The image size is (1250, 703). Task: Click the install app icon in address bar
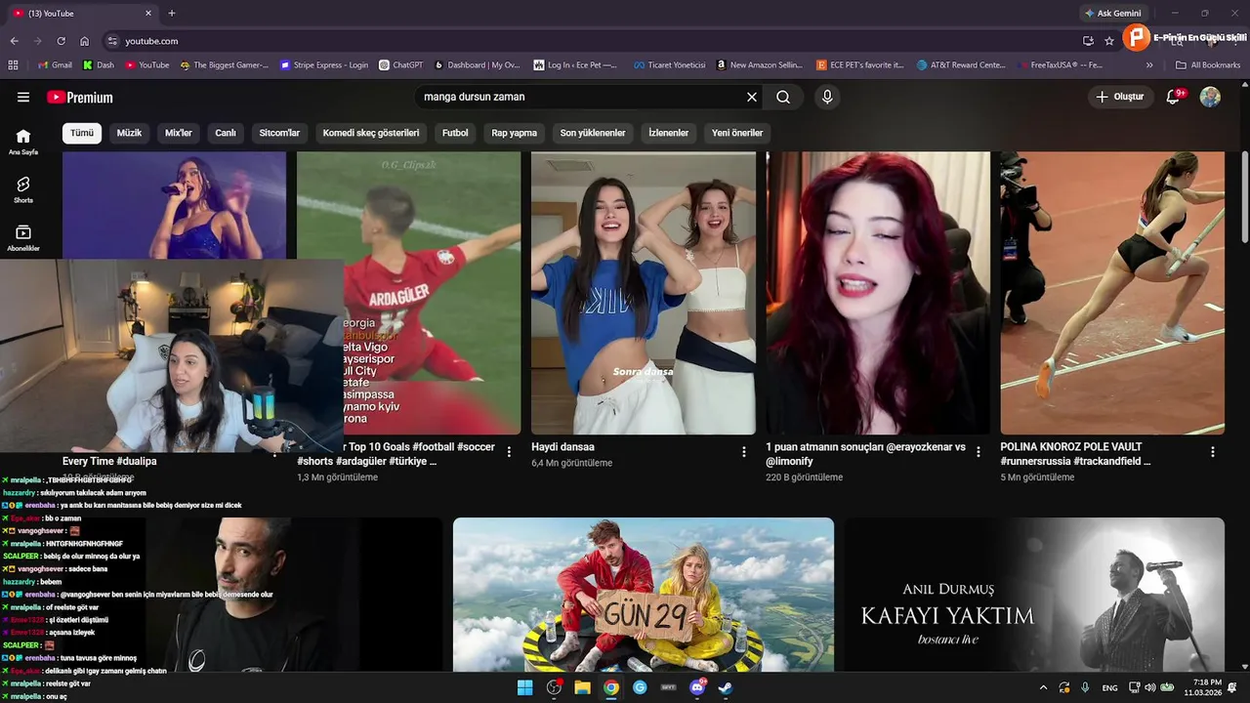(1088, 41)
